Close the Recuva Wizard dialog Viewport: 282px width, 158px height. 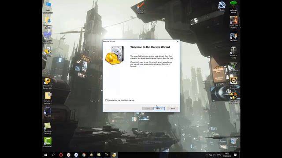(177, 41)
